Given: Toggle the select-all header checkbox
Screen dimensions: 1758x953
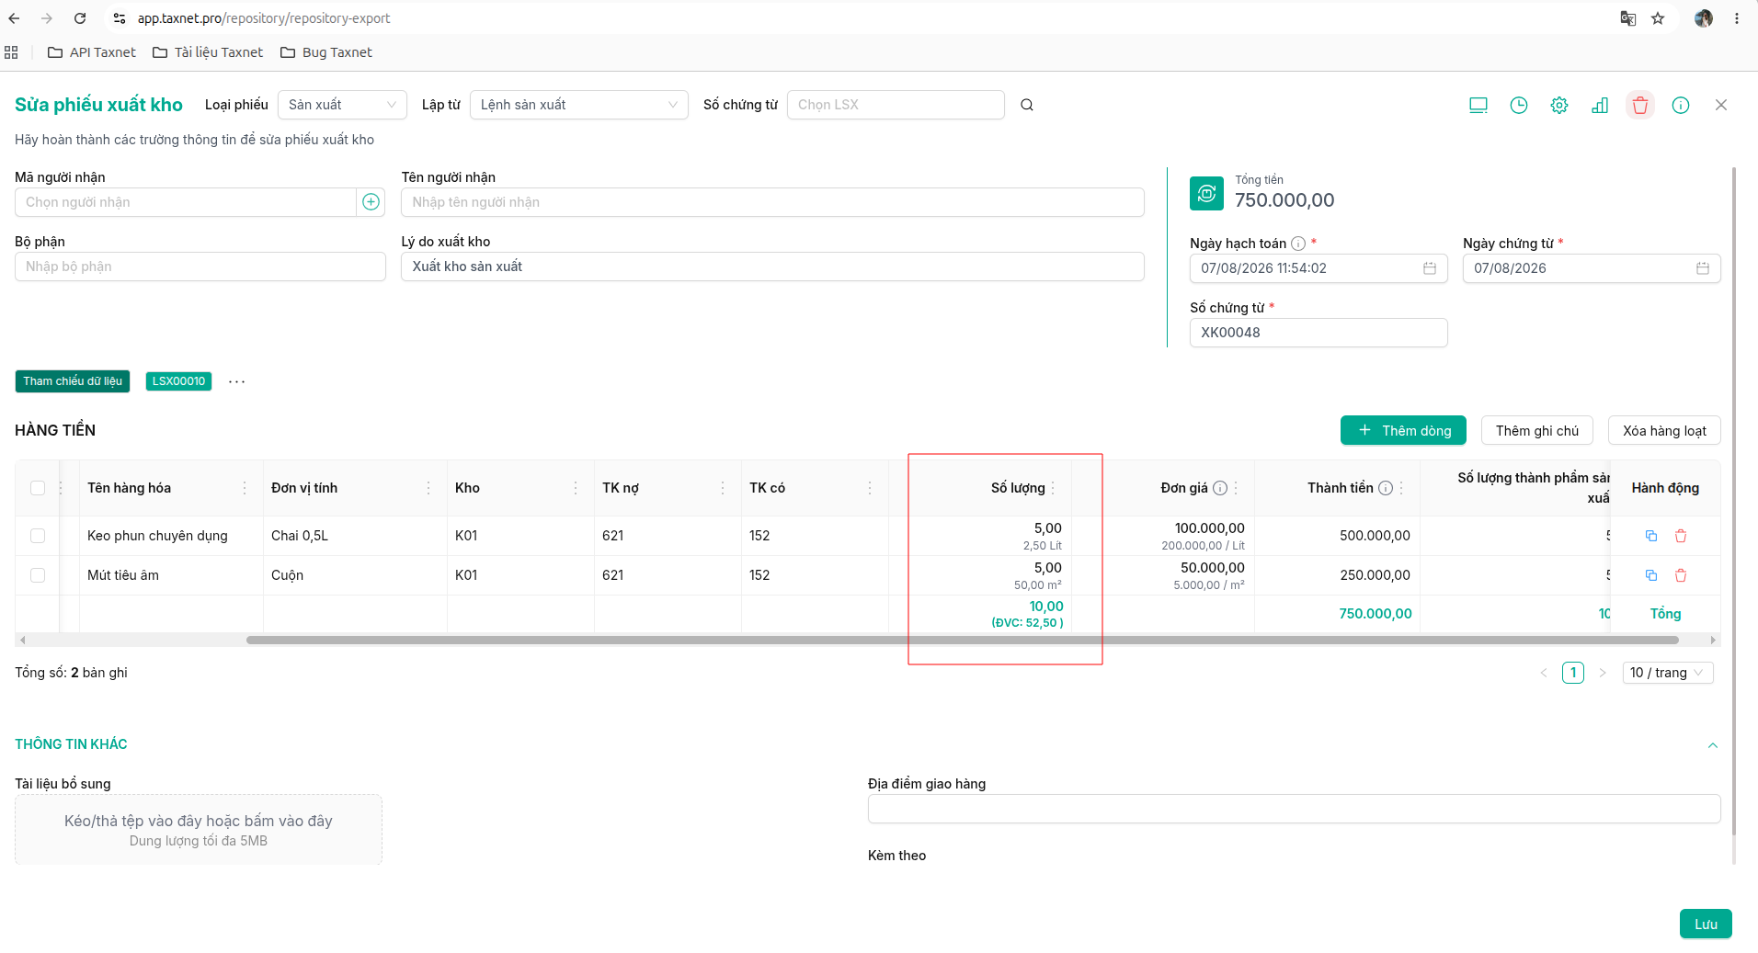Looking at the screenshot, I should (38, 488).
